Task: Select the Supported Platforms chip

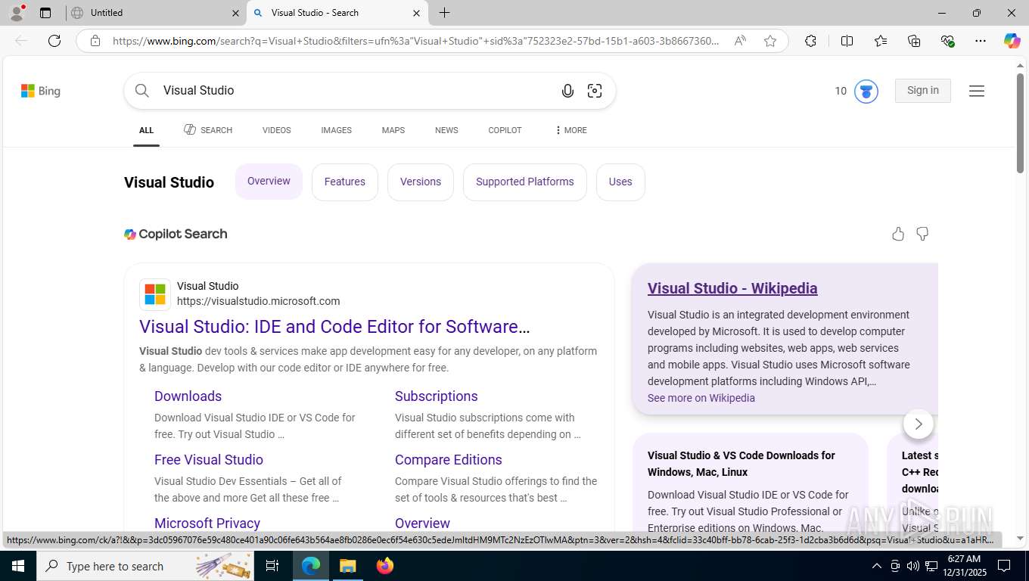Action: pyautogui.click(x=525, y=182)
